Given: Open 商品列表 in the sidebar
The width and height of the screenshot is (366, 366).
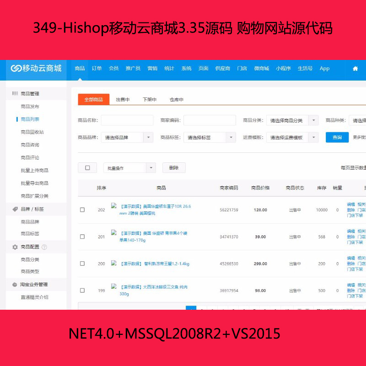Looking at the screenshot, I should click(x=30, y=119).
